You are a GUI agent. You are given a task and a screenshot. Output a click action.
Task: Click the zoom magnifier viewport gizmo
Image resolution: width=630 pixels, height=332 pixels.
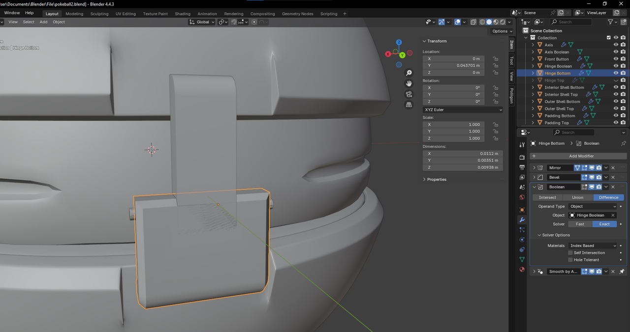point(409,73)
